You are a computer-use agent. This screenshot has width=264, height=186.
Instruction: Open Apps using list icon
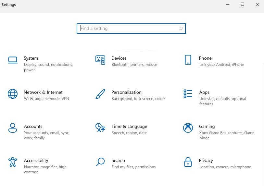tap(188, 94)
